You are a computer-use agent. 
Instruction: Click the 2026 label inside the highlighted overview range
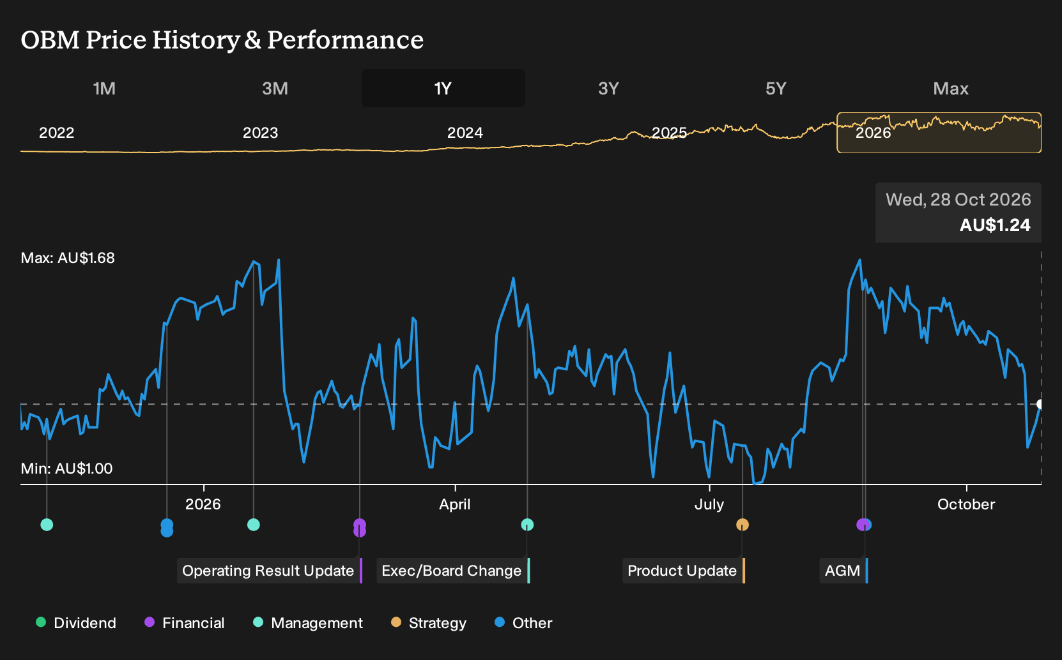[x=873, y=133]
